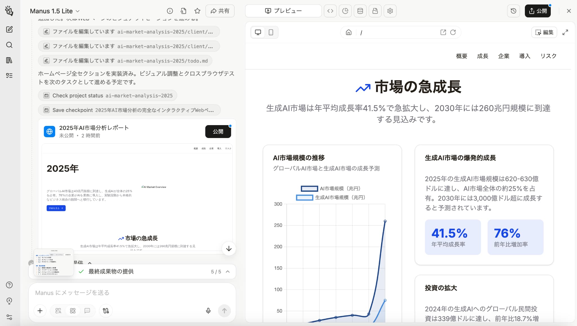Open the version history icon
Screen dimensions: 577x326
pyautogui.click(x=513, y=11)
